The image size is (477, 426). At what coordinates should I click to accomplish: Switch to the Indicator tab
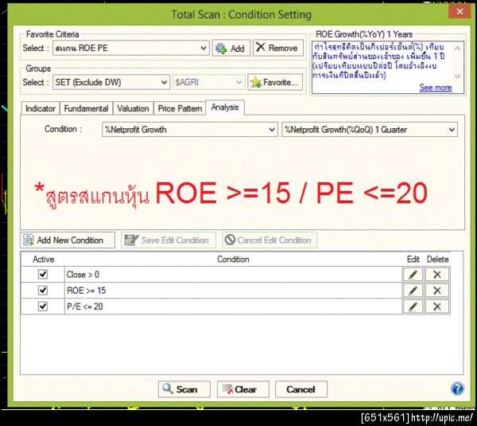coord(41,108)
